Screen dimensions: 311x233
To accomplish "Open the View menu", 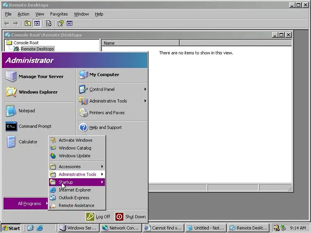I will [x=40, y=14].
